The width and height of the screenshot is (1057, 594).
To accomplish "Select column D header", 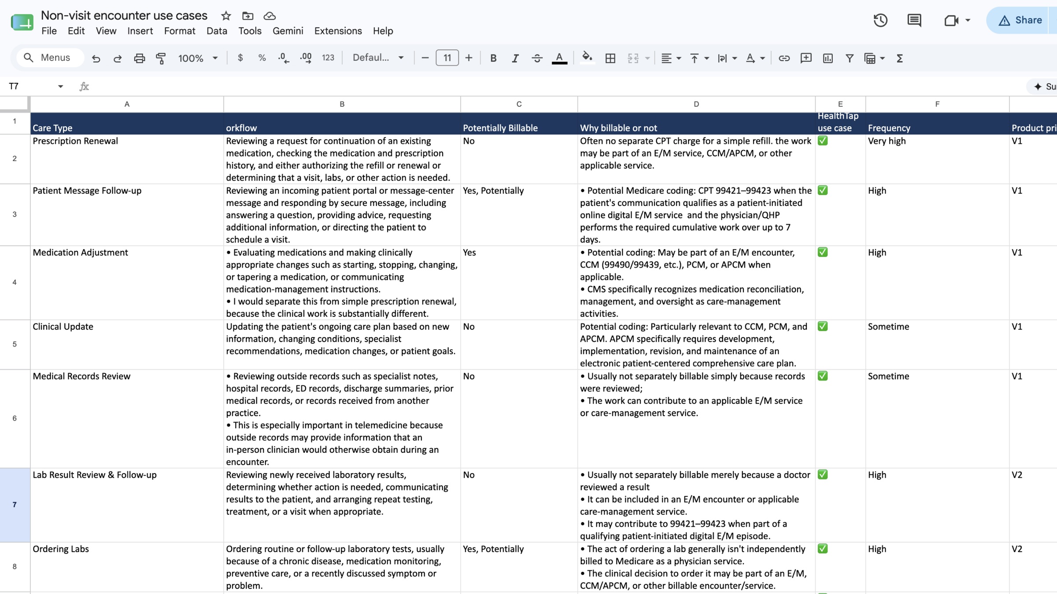I will tap(696, 104).
